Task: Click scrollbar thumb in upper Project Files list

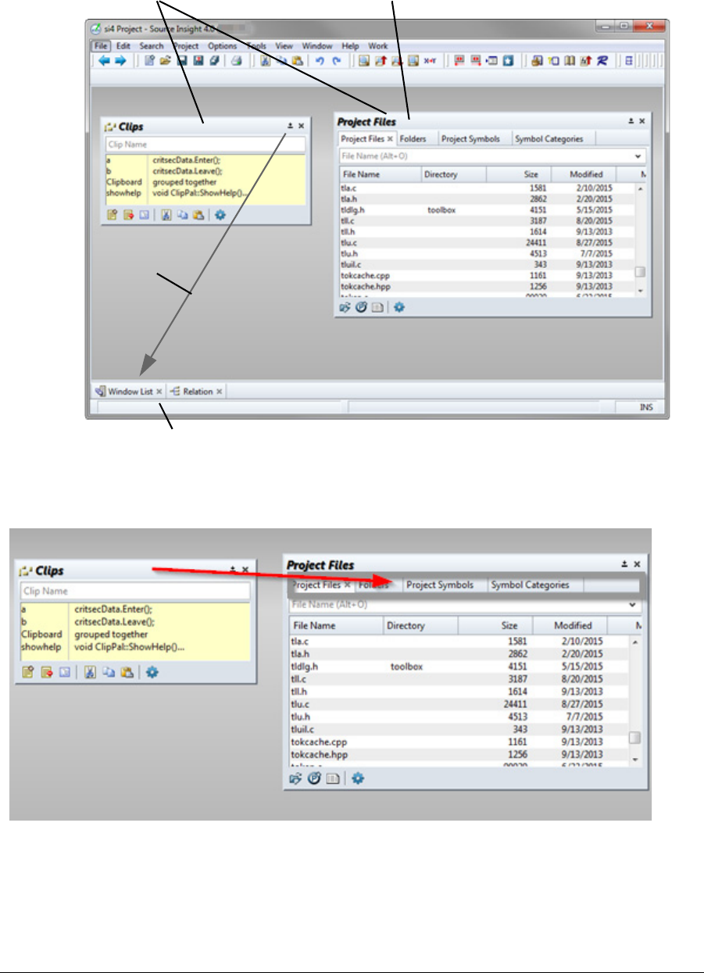Action: pyautogui.click(x=639, y=273)
